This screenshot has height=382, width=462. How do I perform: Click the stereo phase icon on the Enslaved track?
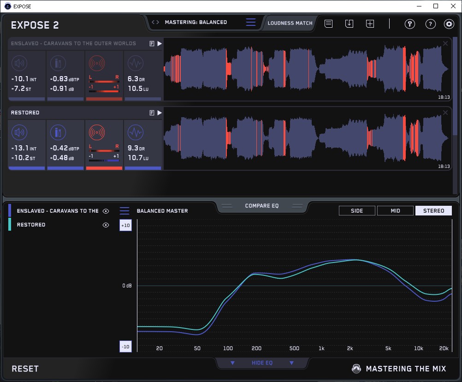pos(97,63)
